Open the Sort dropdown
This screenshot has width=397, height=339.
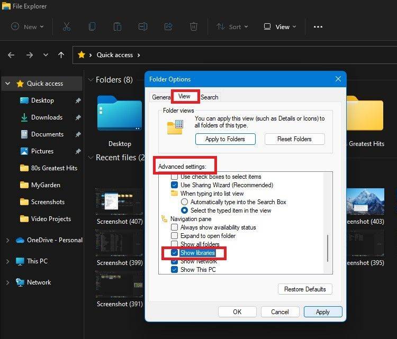pyautogui.click(x=232, y=26)
